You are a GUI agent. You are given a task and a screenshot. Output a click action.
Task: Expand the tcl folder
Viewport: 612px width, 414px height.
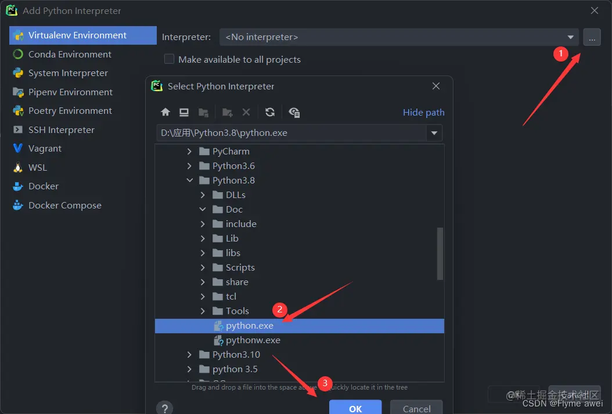tap(203, 297)
